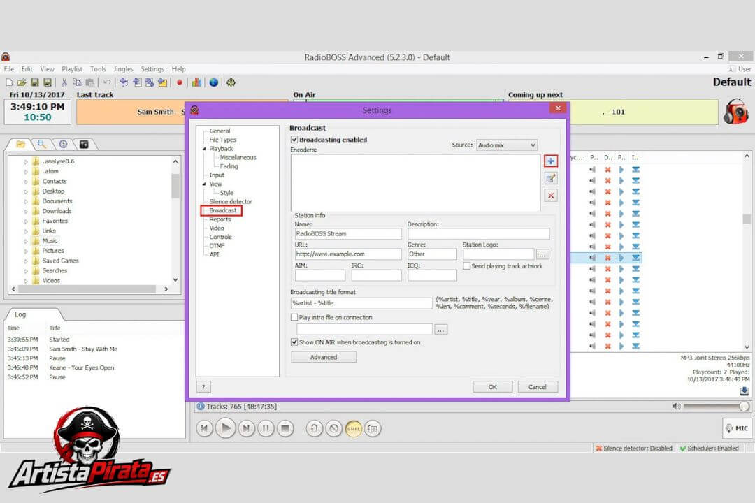Toggle Show ON AIR when broadcasting checkbox
755x503 pixels.
tap(294, 342)
